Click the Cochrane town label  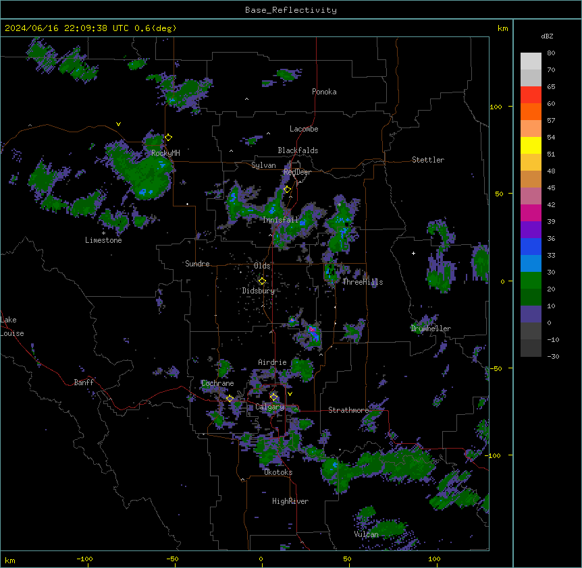217,383
